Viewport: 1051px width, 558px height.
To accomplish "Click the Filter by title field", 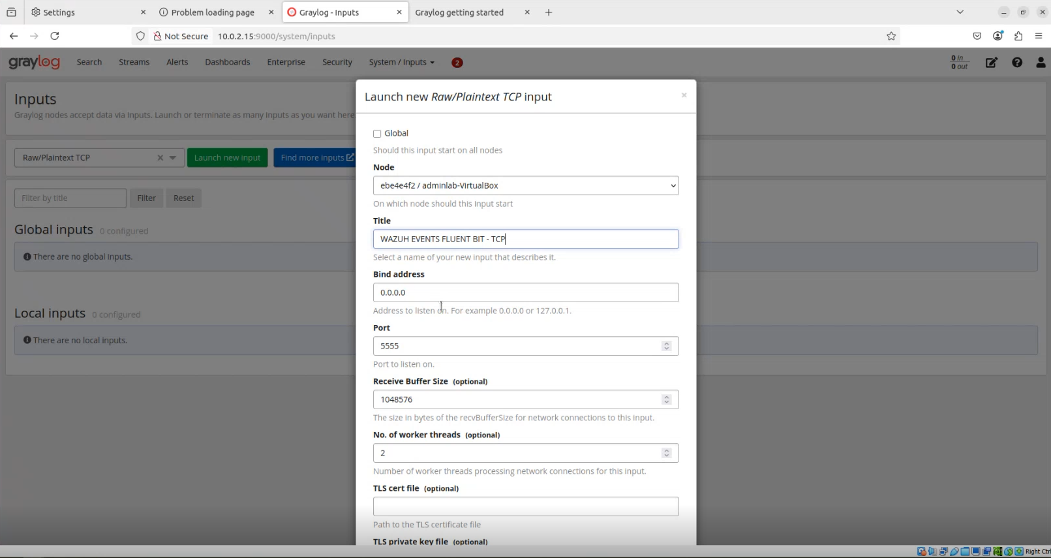I will click(x=70, y=198).
